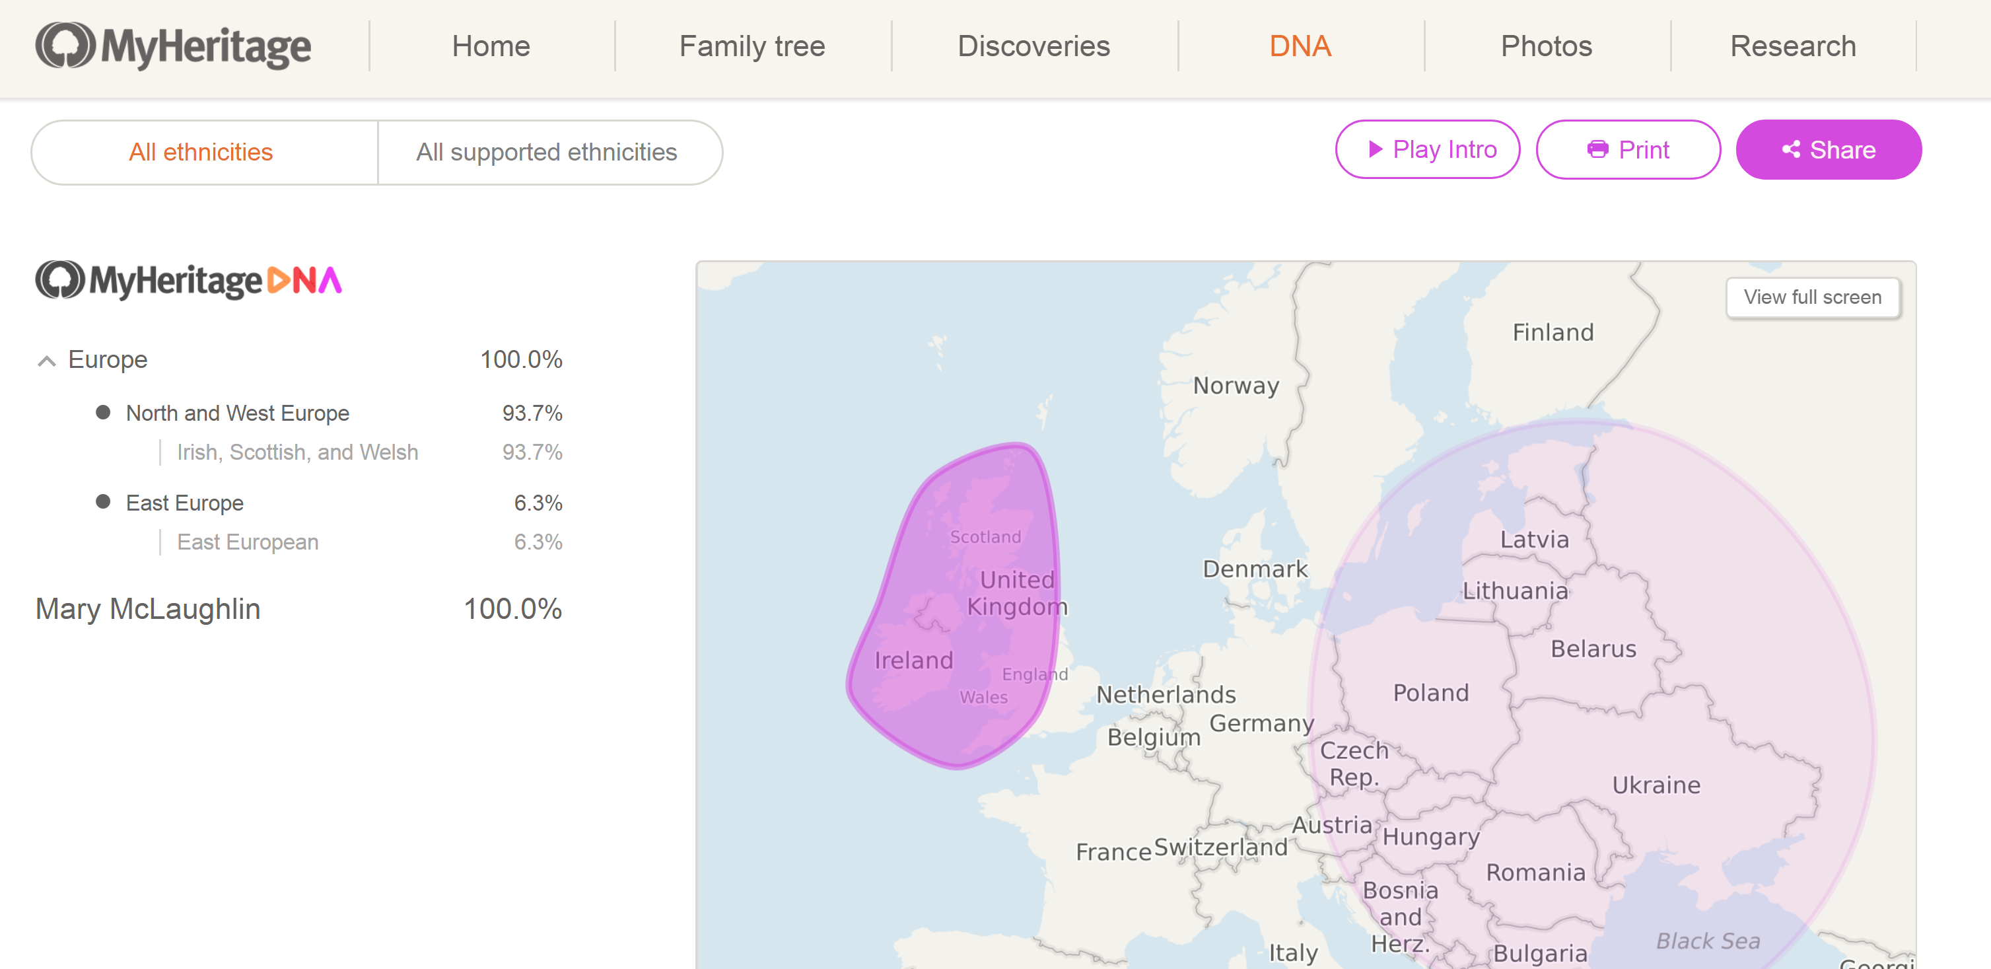Viewport: 1991px width, 969px height.
Task: Click the North and West Europe bullet icon
Action: coord(102,414)
